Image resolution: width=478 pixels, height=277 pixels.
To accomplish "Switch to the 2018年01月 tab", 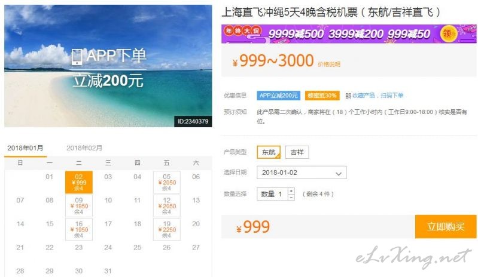I will coord(25,148).
